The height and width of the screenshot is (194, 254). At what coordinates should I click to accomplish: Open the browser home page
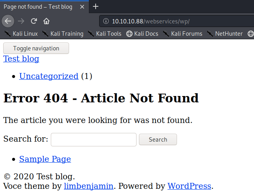46,21
